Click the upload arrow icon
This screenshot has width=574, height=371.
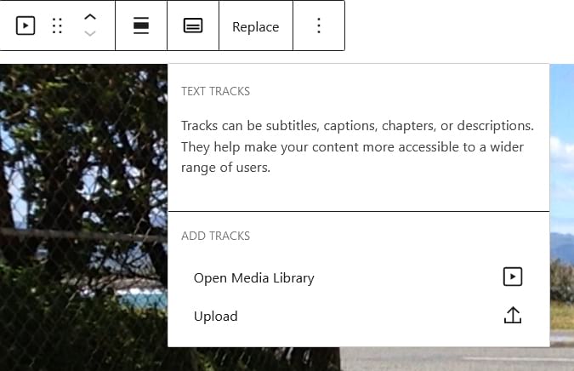coord(512,316)
